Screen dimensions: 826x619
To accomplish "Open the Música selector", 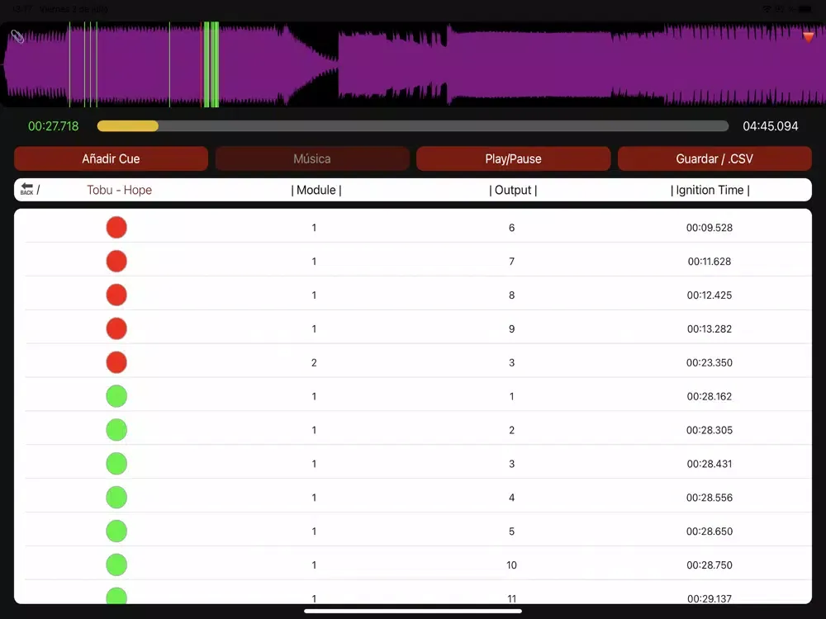I will click(312, 158).
